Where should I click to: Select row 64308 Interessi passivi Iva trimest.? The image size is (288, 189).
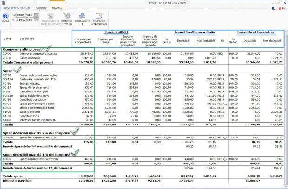pyautogui.click(x=143, y=120)
